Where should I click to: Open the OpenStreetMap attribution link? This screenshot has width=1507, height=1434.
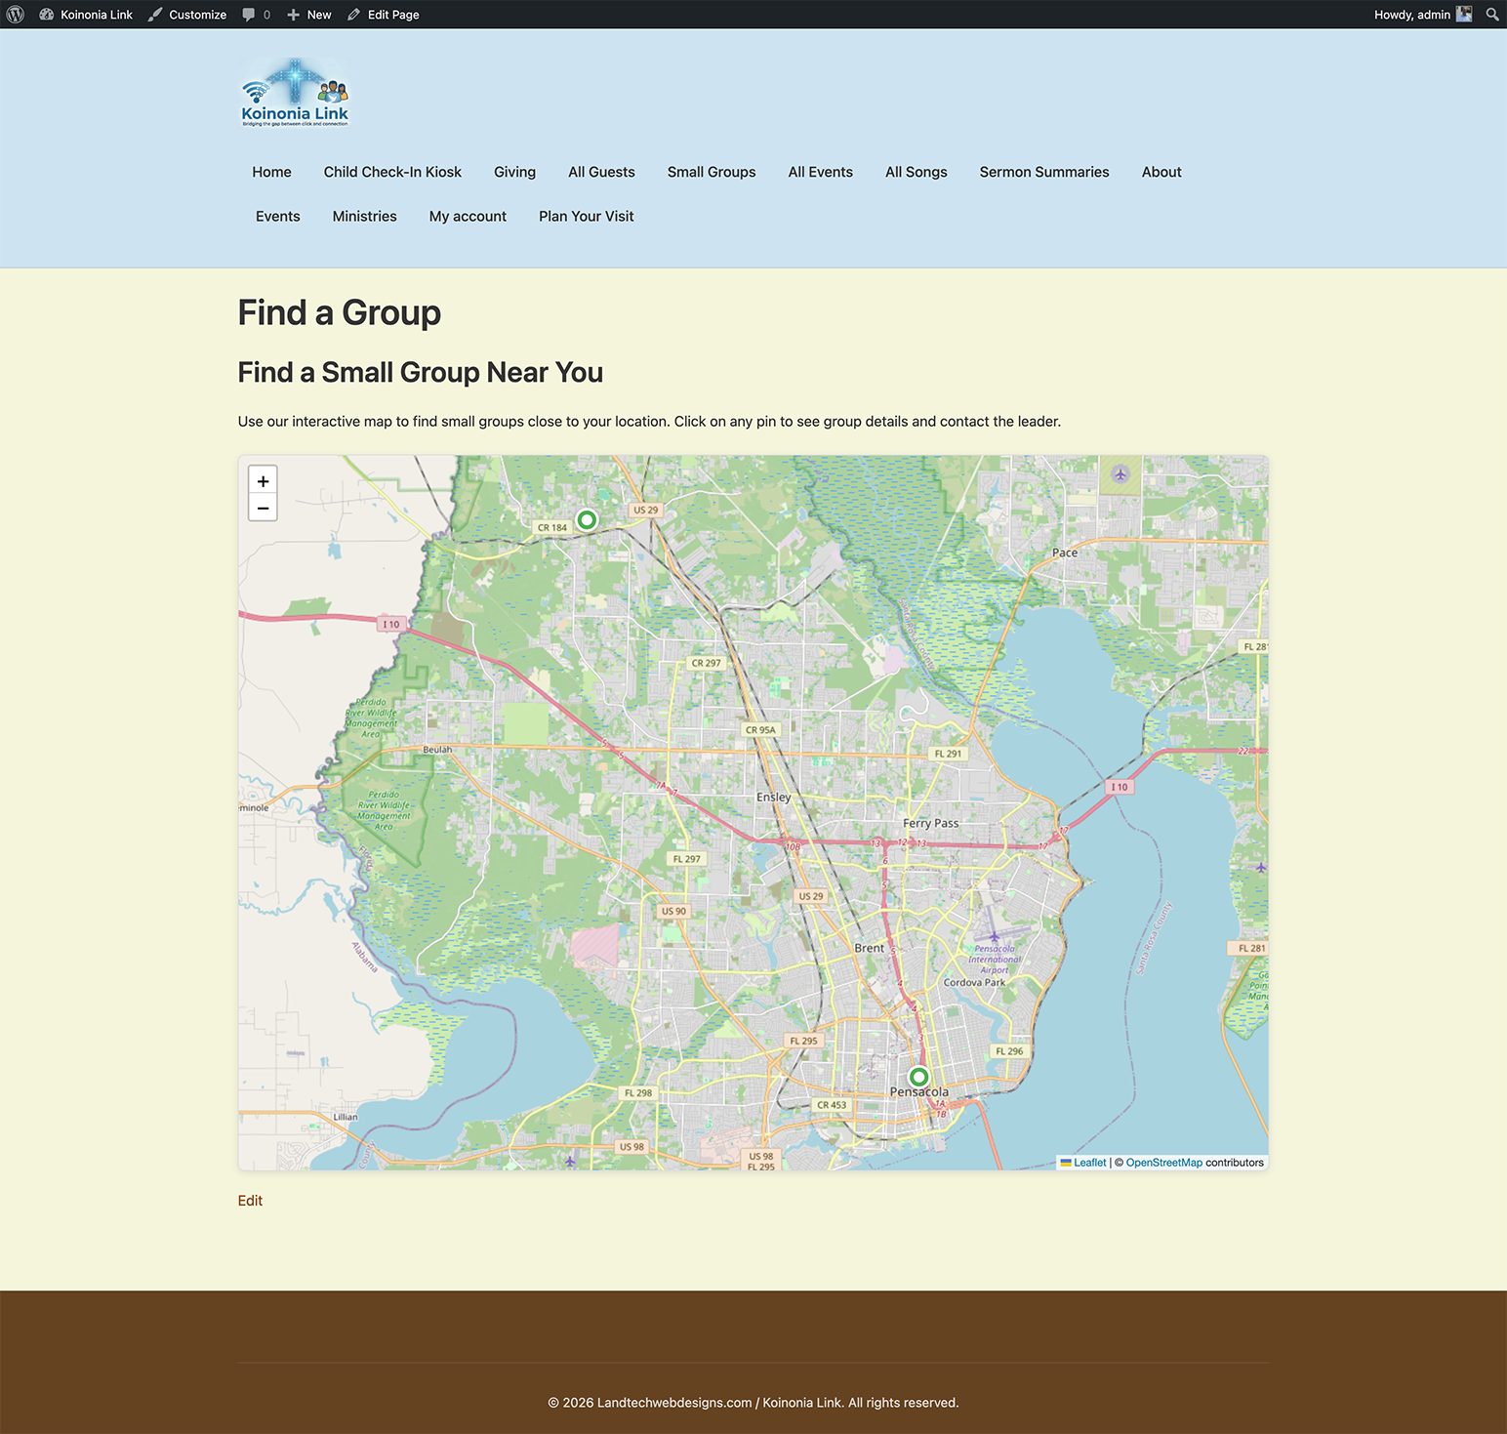pos(1164,1163)
